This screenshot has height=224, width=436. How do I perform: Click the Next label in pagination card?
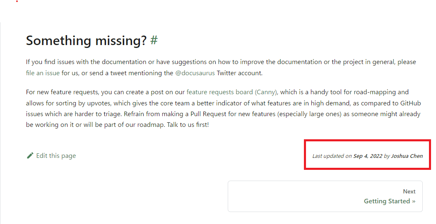click(x=409, y=191)
